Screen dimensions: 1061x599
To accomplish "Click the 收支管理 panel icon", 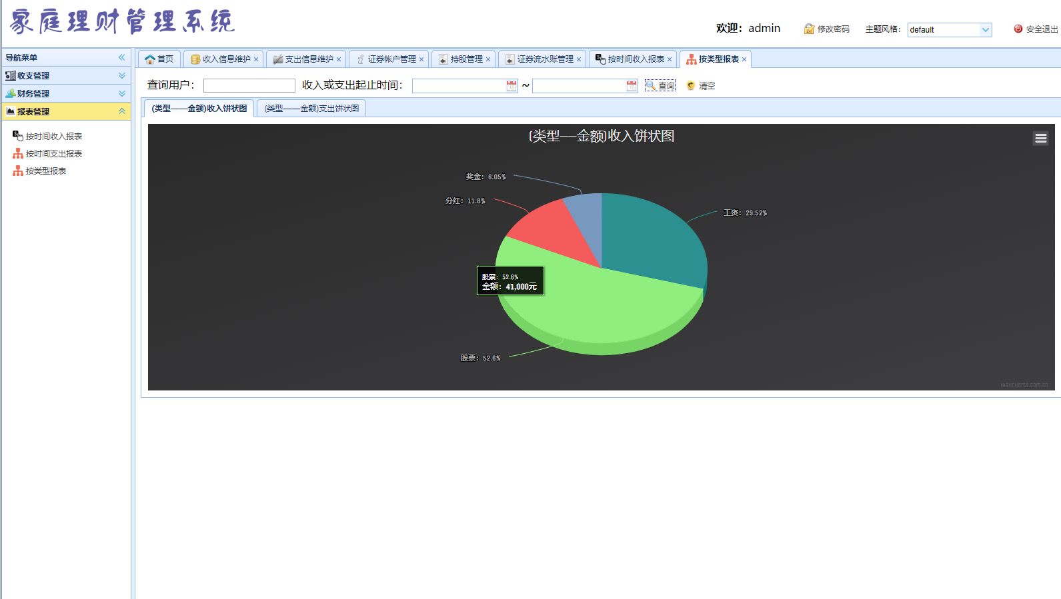I will 11,76.
